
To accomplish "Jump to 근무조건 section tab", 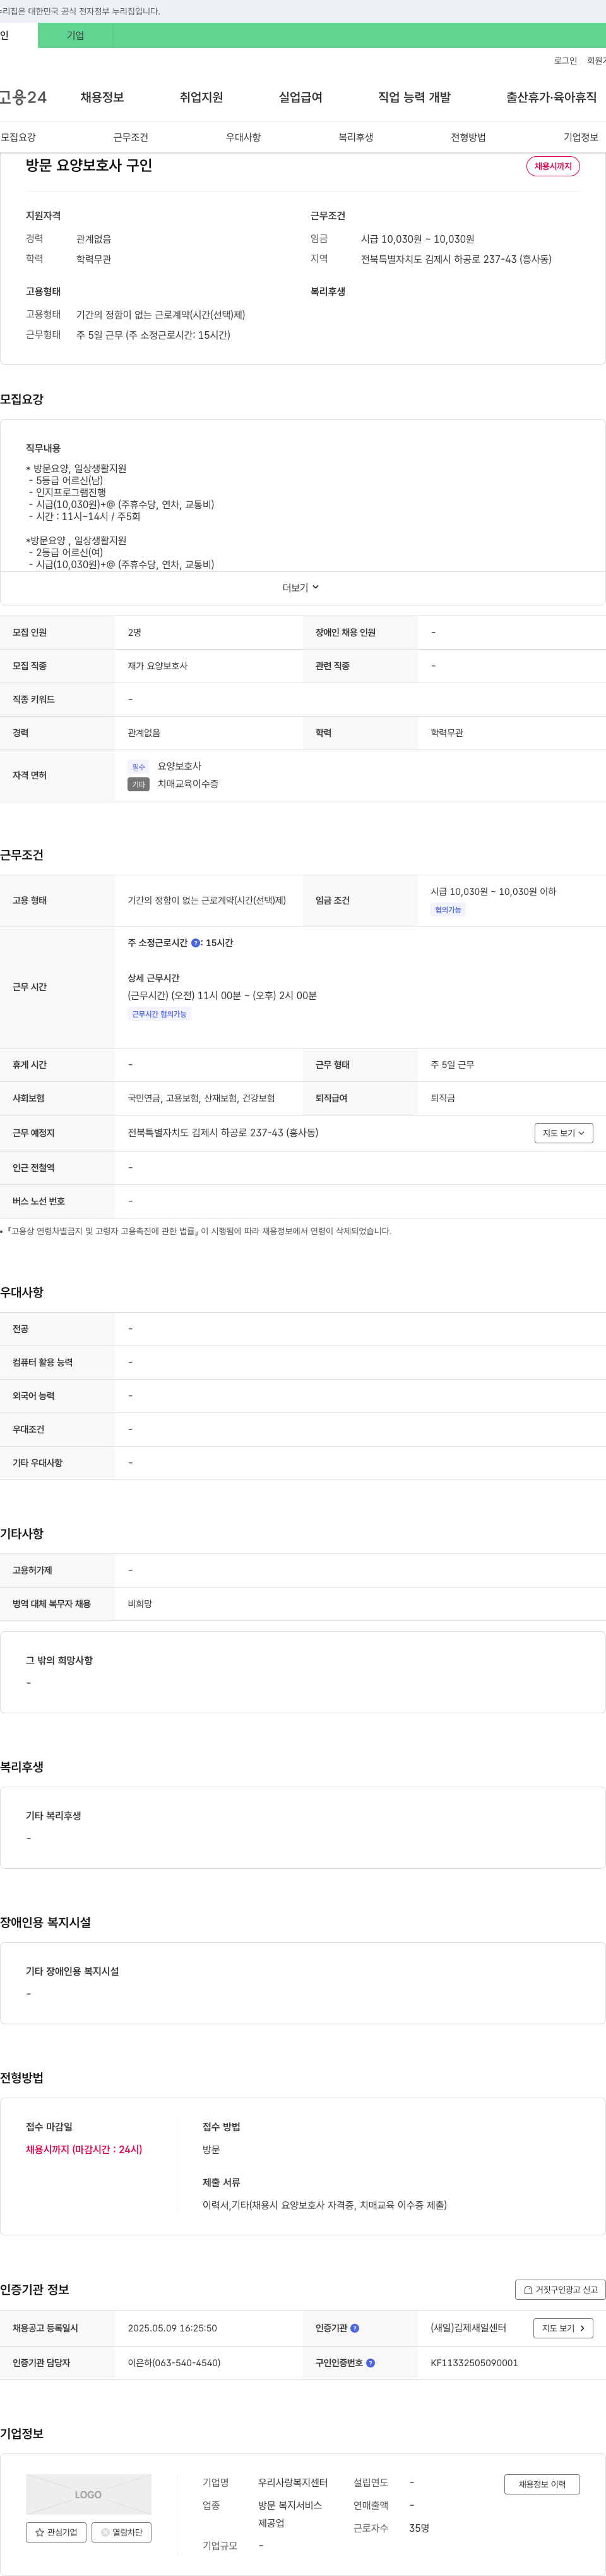I will tap(131, 137).
